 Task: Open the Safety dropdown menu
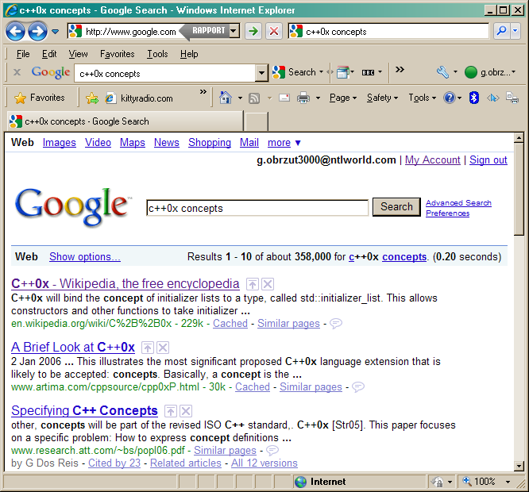point(382,98)
